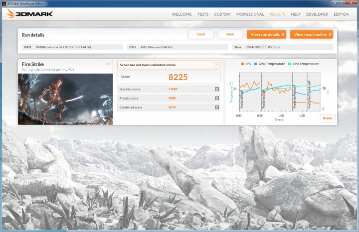The width and height of the screenshot is (359, 232).
Task: Minimize the 3DMark window
Action: click(335, 2)
